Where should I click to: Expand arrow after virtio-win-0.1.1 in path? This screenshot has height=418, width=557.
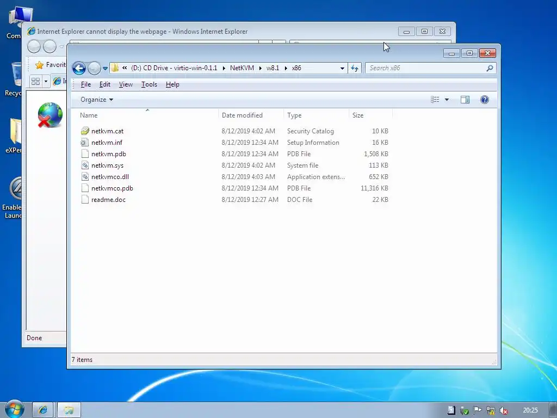pyautogui.click(x=224, y=68)
